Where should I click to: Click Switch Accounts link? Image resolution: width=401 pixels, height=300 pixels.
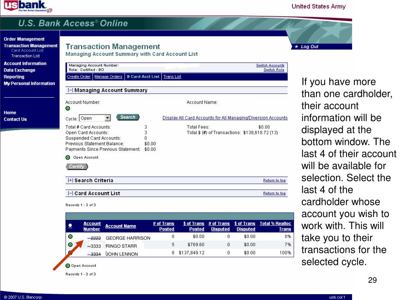[270, 65]
